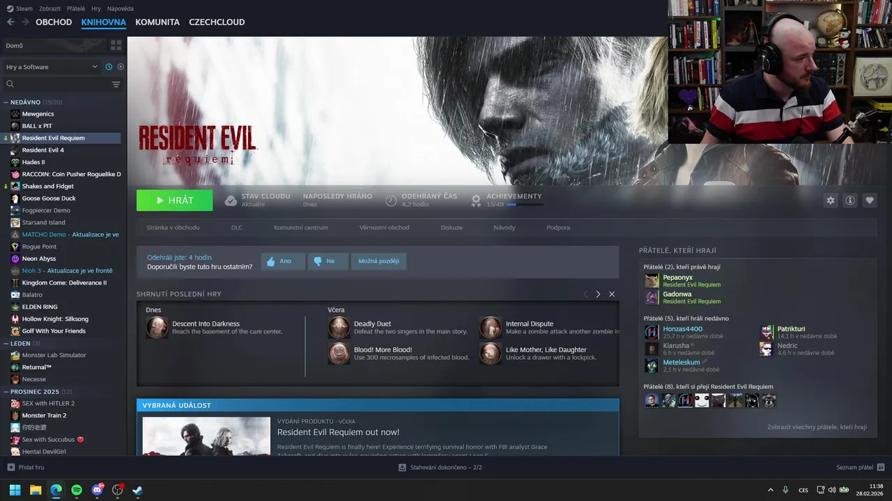The height and width of the screenshot is (501, 892).
Task: Open the Přátelé menu
Action: (76, 8)
